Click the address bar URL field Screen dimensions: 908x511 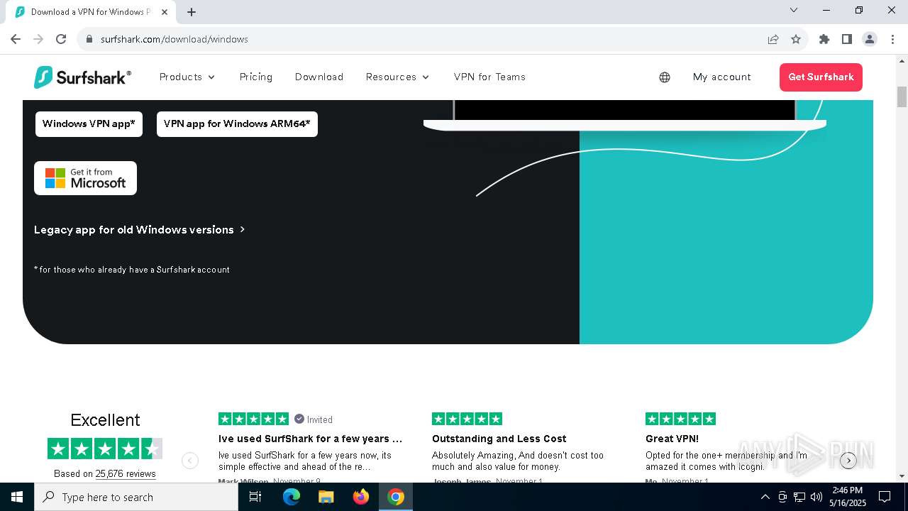pos(426,39)
